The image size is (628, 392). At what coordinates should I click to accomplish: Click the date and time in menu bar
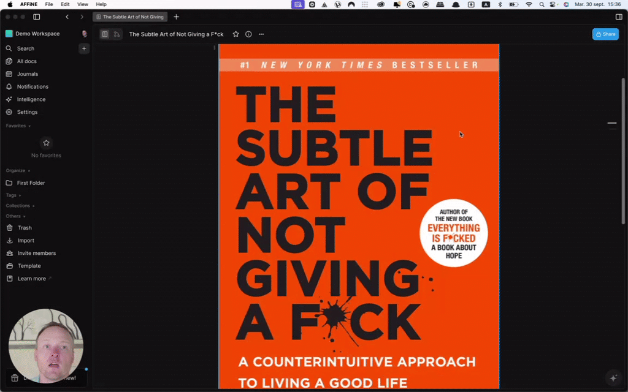(597, 4)
